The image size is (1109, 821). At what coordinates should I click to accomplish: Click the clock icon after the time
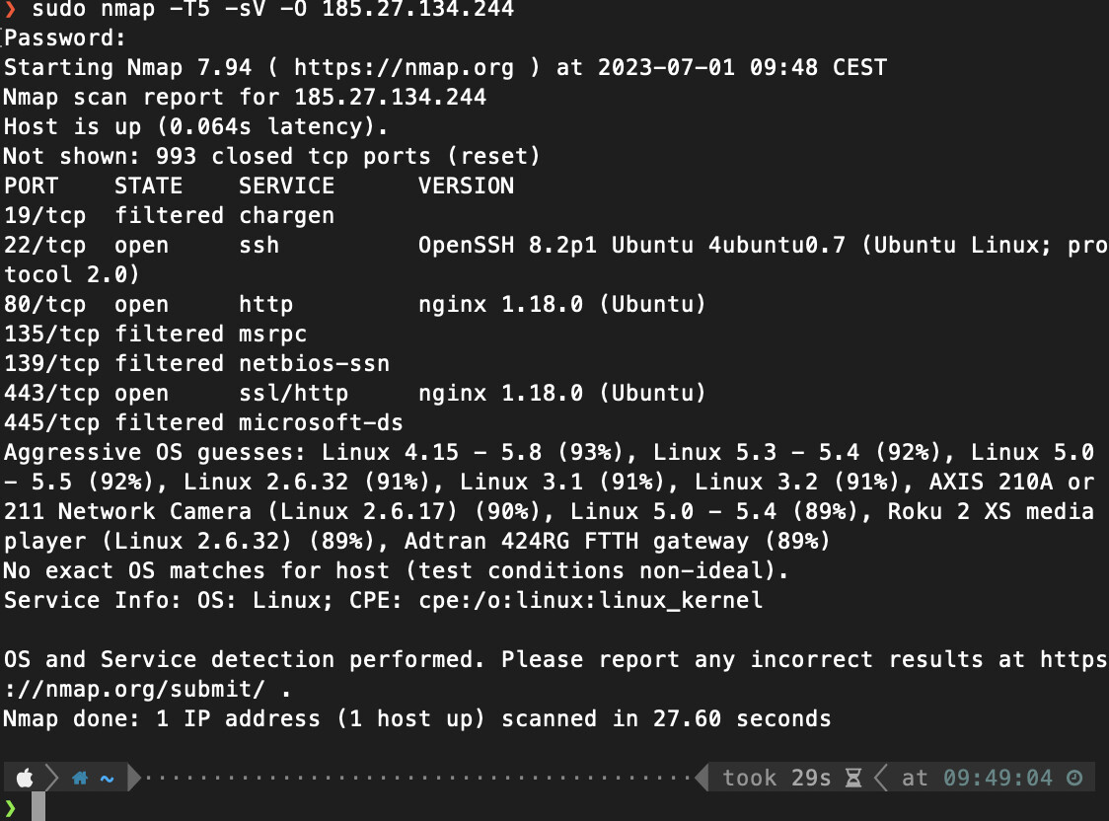click(x=1074, y=779)
